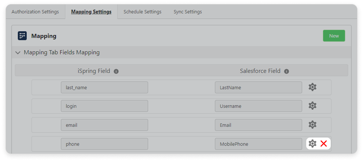Screen dimensions: 363x161
Task: Open settings gear for MobilePhone mapping
Action: point(313,144)
